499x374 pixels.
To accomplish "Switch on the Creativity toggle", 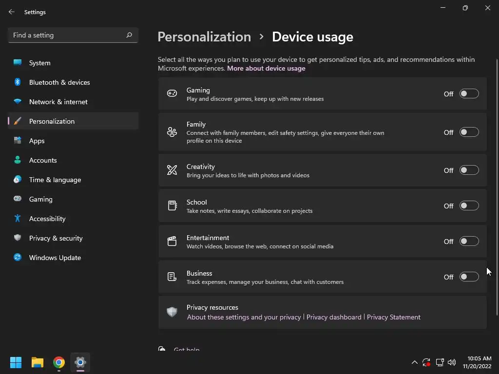I will point(469,170).
